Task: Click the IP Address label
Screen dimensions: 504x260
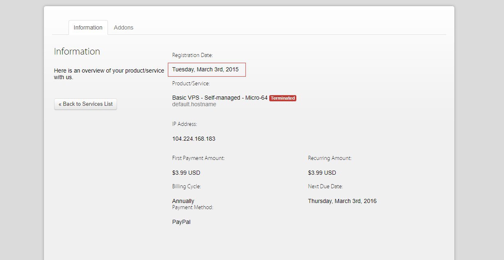Action: pos(184,124)
